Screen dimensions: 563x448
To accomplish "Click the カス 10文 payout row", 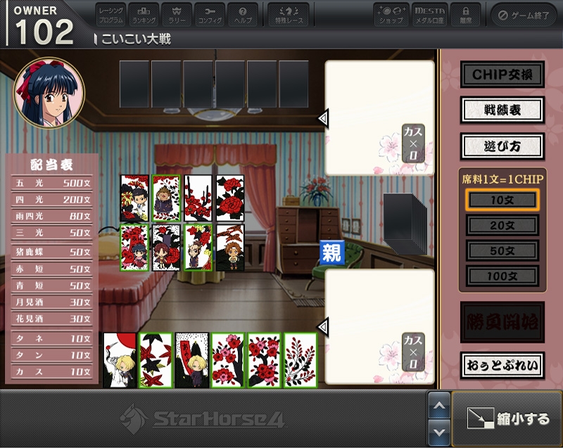I will pos(52,371).
